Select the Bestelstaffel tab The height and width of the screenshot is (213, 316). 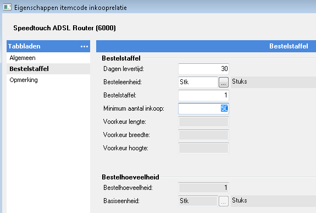(x=48, y=69)
